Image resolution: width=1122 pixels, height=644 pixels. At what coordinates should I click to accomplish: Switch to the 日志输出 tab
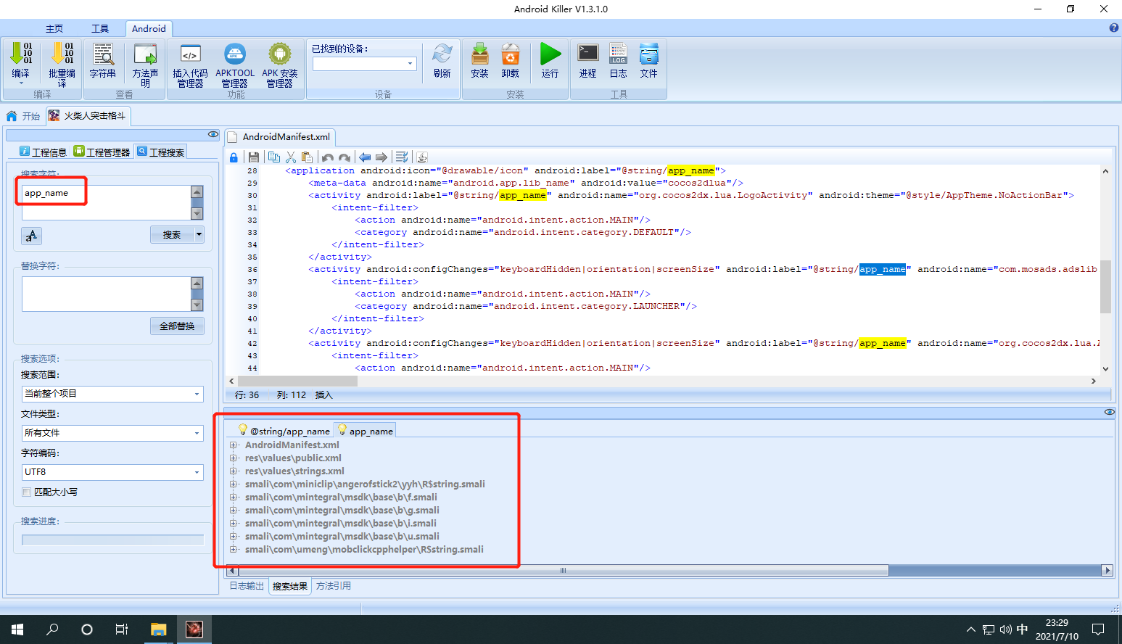(x=247, y=586)
